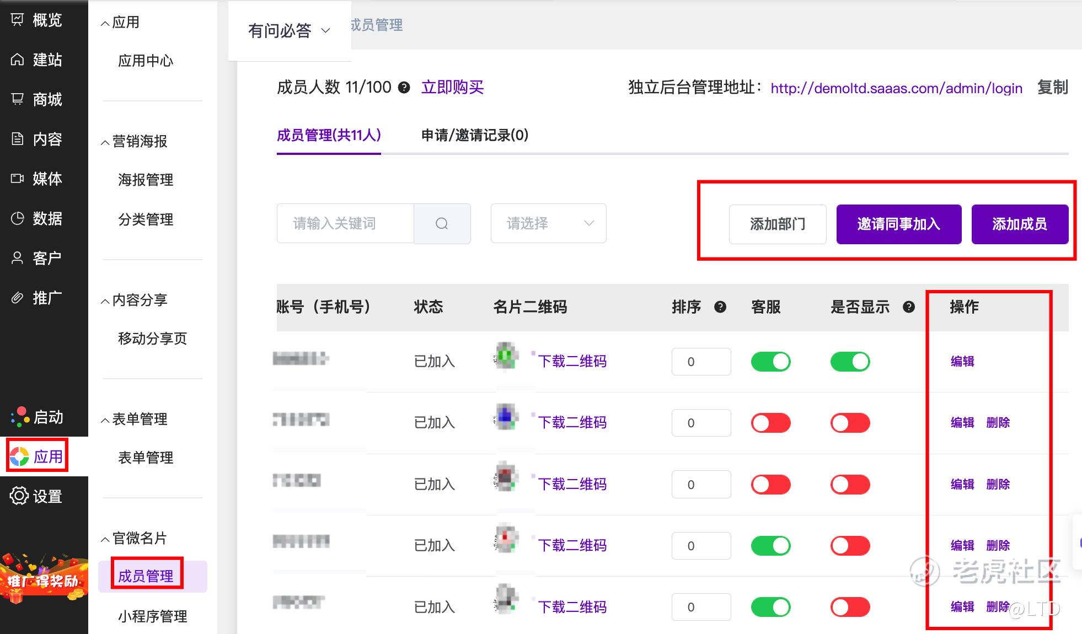Click help icon beside 排序 column header

tap(720, 307)
